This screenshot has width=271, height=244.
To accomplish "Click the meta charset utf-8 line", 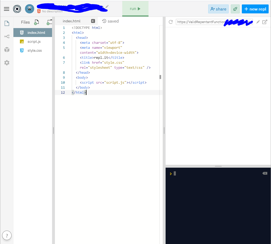I will tap(102, 43).
